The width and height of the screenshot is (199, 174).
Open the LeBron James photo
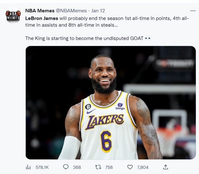111,102
